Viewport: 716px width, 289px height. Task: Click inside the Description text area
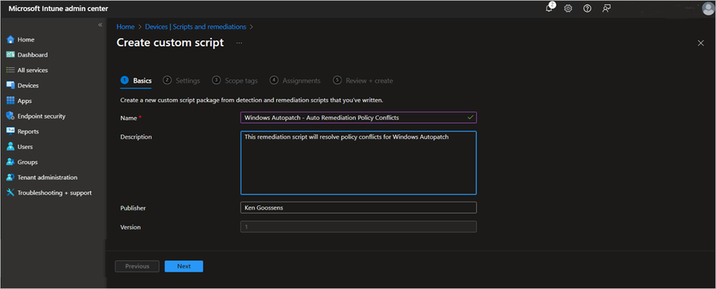click(359, 163)
